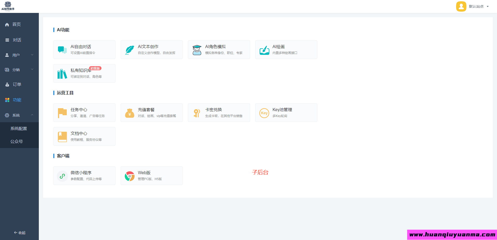Click the 收起 collapse arrow icon
The width and height of the screenshot is (497, 240).
point(16,233)
